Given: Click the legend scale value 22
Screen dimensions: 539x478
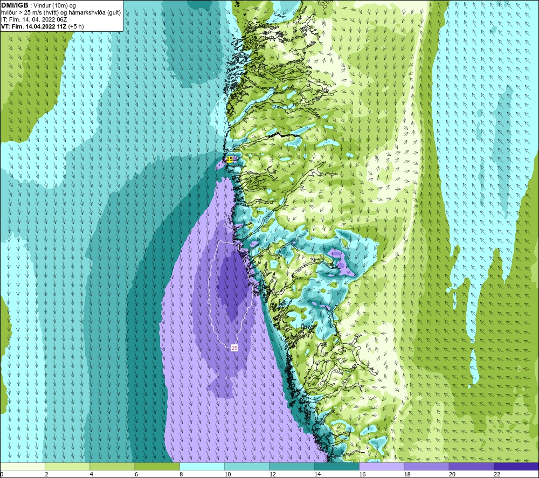Looking at the screenshot, I should coord(497,474).
